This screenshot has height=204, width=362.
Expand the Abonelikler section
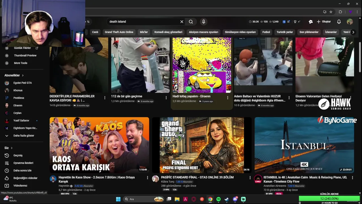click(14, 75)
